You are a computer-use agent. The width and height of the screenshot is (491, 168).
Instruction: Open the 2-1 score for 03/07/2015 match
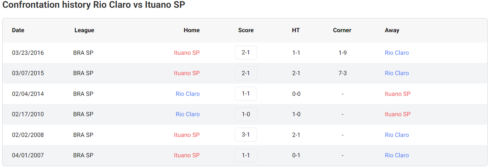pos(246,73)
